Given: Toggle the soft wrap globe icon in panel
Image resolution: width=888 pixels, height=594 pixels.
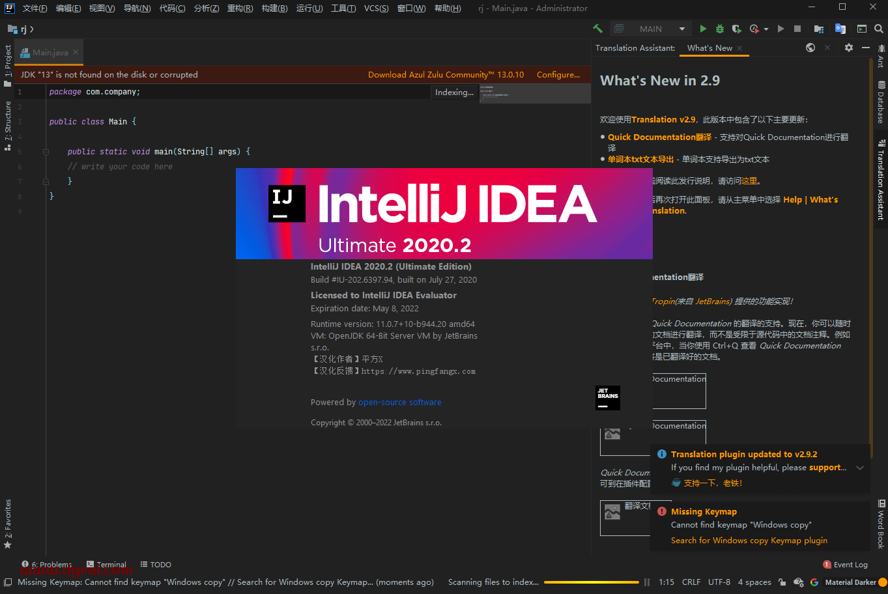Looking at the screenshot, I should click(x=810, y=48).
